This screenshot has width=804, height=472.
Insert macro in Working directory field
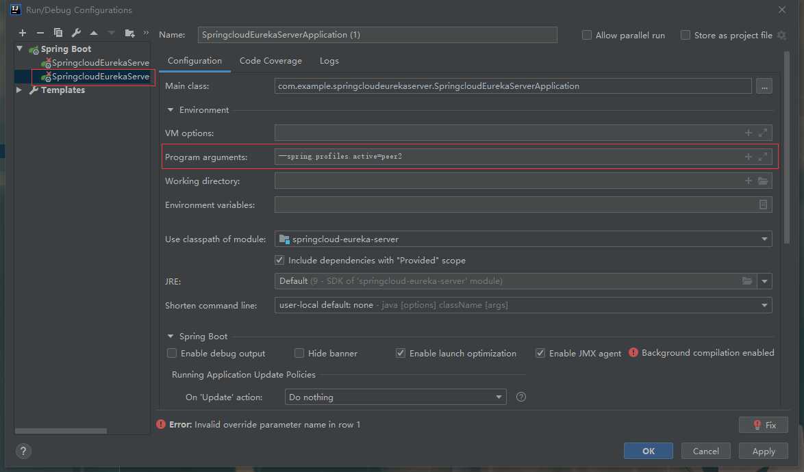click(748, 181)
